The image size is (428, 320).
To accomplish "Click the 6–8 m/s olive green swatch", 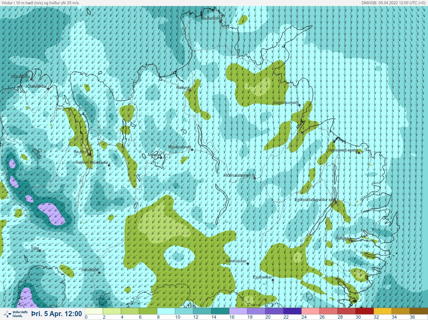I will (148, 311).
